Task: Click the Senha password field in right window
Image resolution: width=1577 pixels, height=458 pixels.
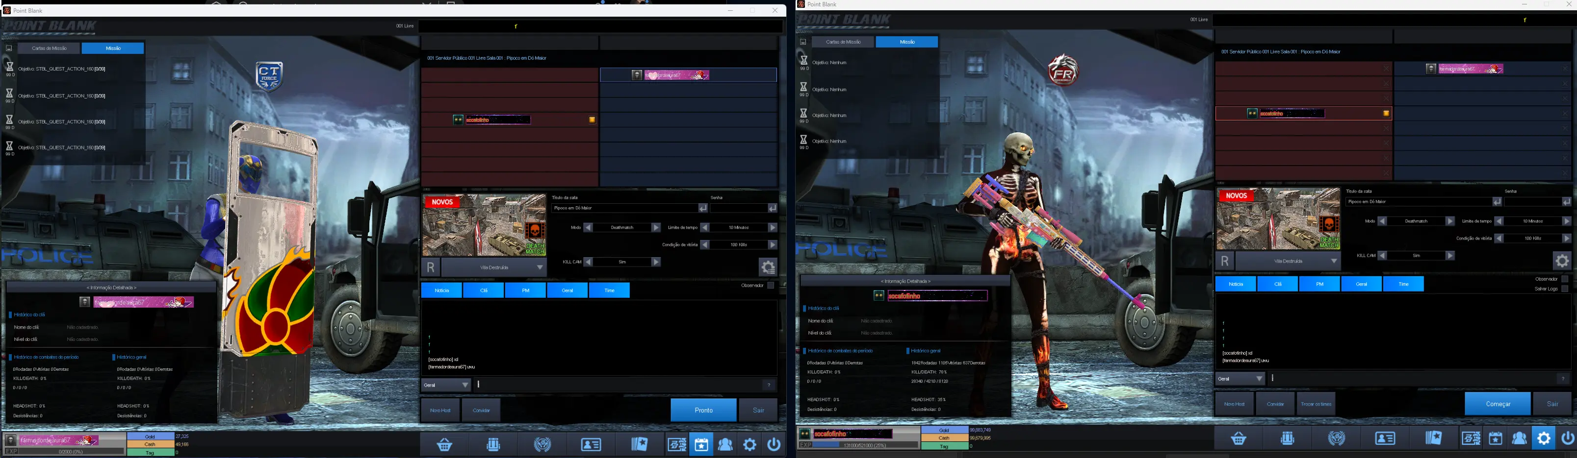Action: (x=1532, y=202)
